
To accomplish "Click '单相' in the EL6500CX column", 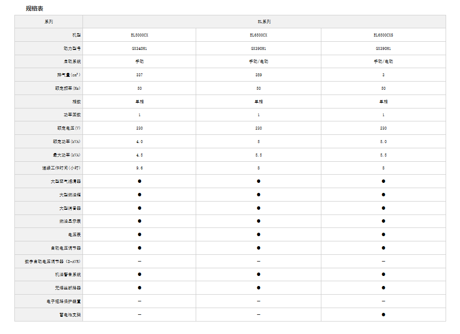I will pos(259,102).
